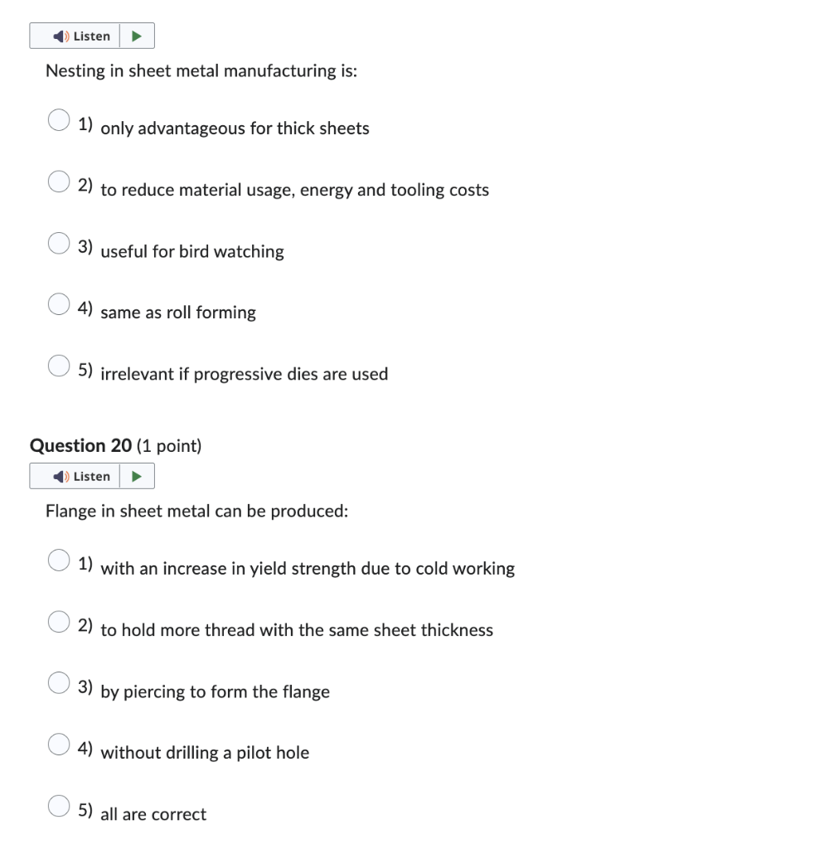Choose 'with an increase in yield strength due to cold working'
Image resolution: width=819 pixels, height=849 pixels.
coord(58,560)
